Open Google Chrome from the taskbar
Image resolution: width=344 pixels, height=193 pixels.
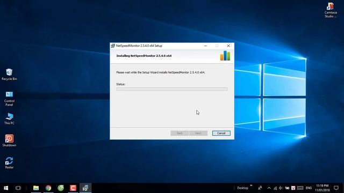click(48, 188)
